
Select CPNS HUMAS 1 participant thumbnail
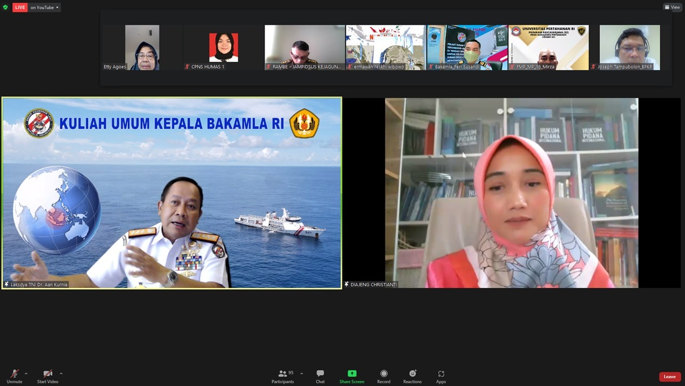tap(223, 48)
